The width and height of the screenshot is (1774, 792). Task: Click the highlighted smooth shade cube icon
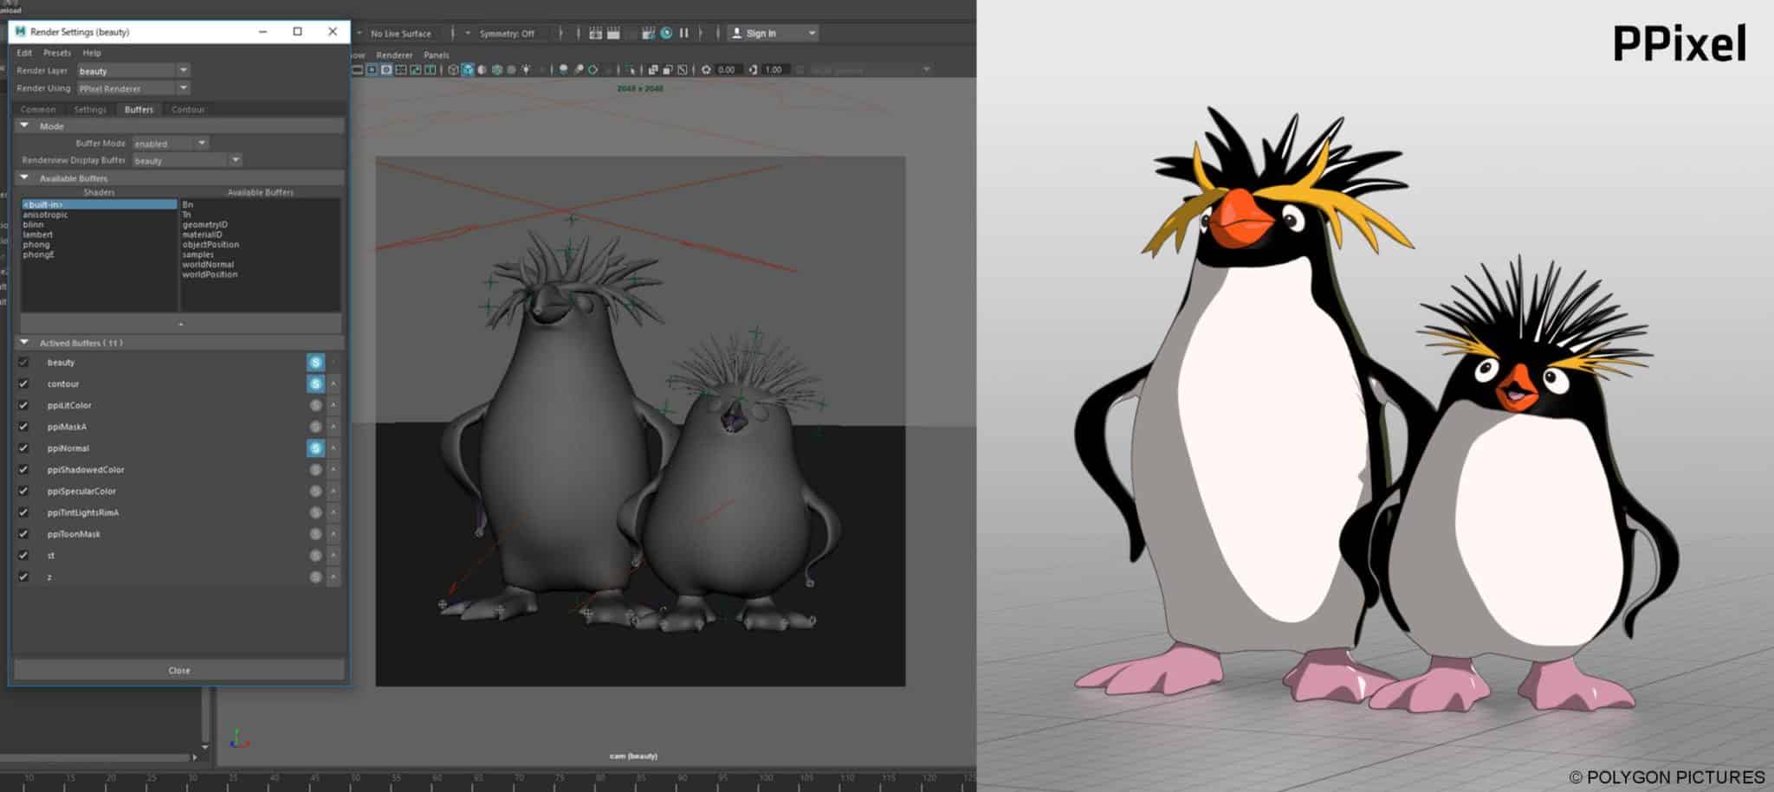click(468, 69)
